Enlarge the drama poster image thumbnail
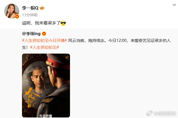178x118 pixels. pos(46,86)
